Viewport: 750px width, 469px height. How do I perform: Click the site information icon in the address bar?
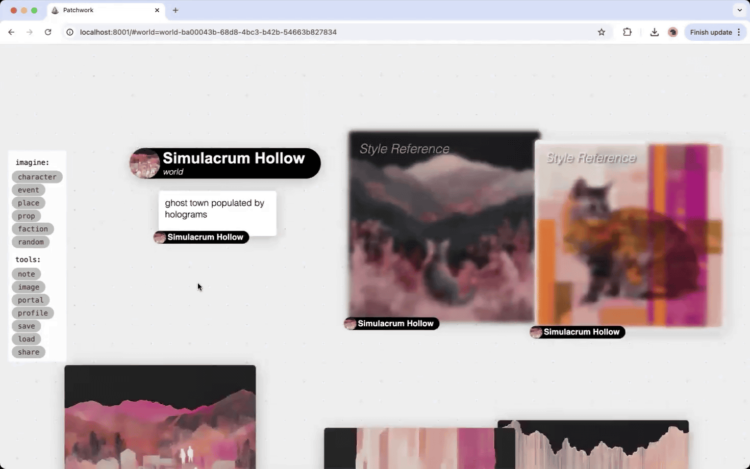click(x=69, y=32)
